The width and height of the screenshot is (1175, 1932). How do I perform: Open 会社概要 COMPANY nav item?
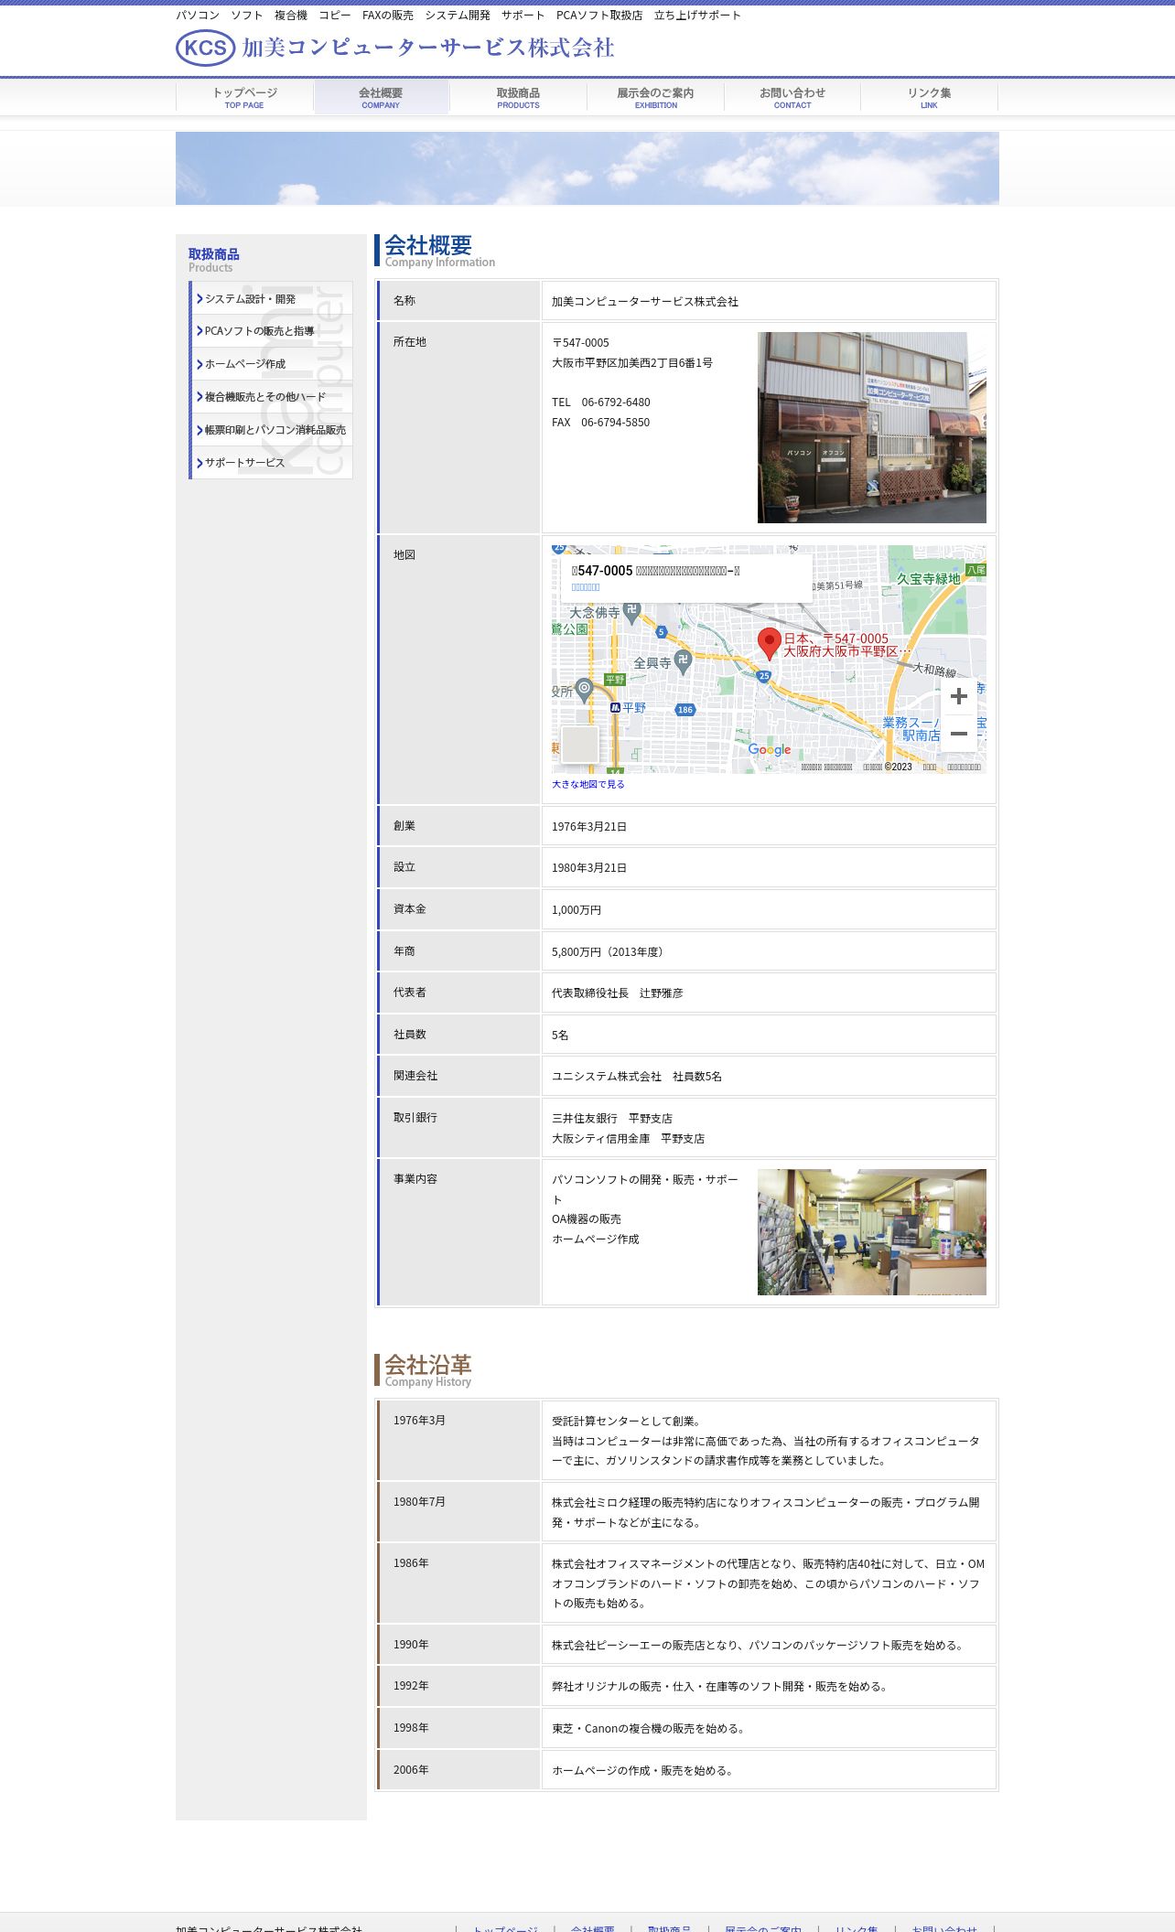pyautogui.click(x=381, y=97)
